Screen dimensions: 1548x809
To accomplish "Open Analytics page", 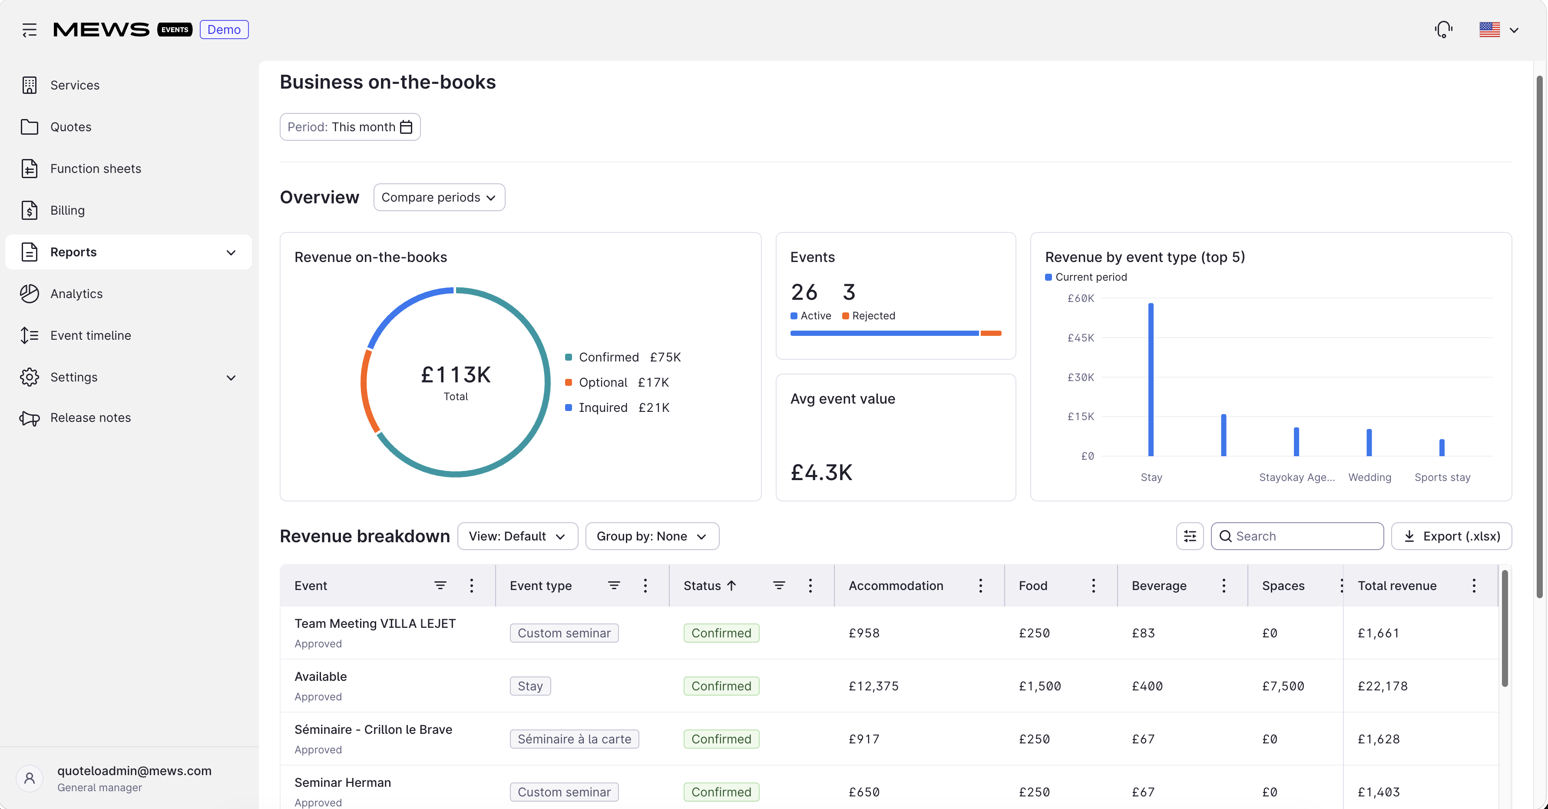I will 128,294.
